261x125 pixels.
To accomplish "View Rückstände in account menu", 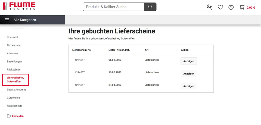I will [x=14, y=70].
